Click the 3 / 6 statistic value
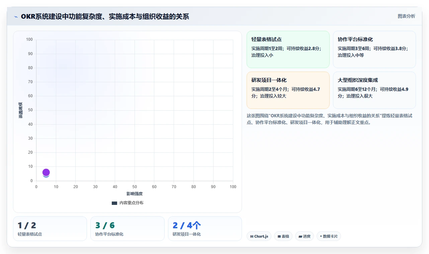The width and height of the screenshot is (429, 254). pyautogui.click(x=105, y=226)
